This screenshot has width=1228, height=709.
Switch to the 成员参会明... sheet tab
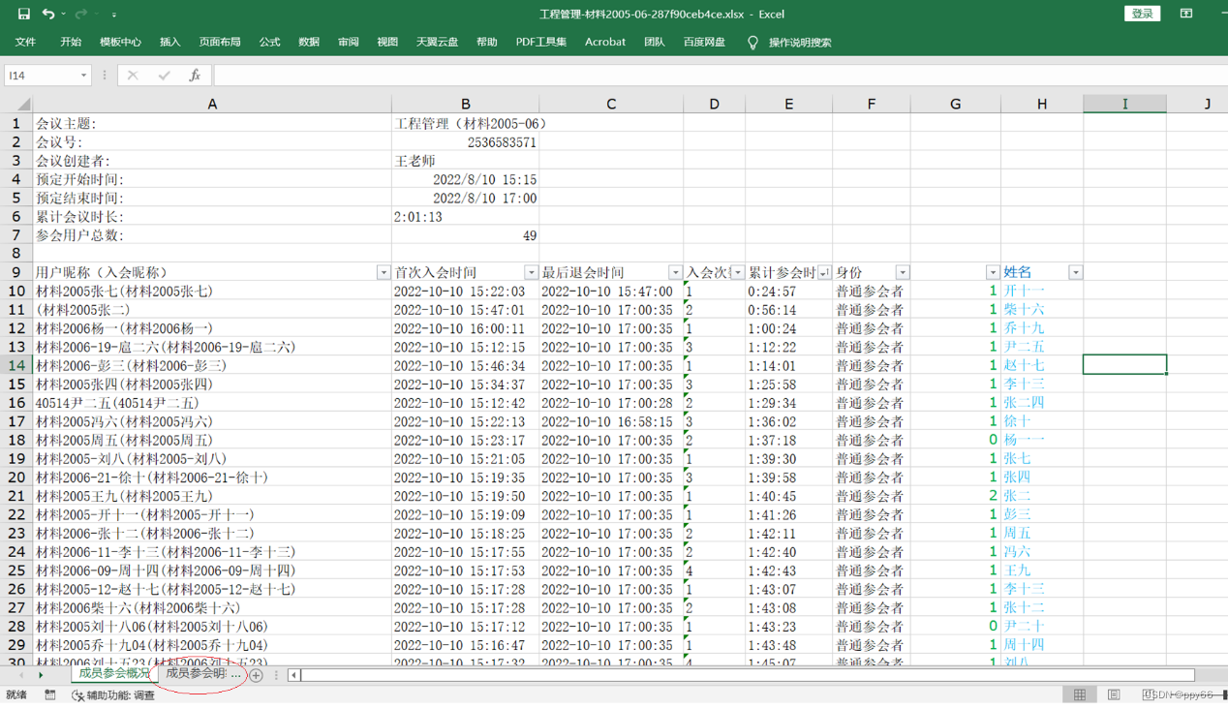click(202, 673)
